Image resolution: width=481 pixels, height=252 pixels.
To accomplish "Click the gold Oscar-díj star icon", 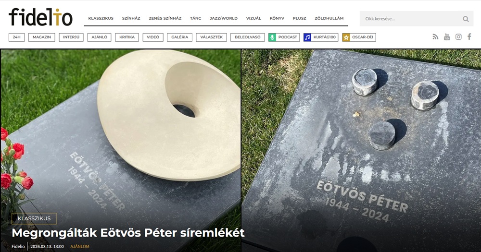I will point(346,37).
